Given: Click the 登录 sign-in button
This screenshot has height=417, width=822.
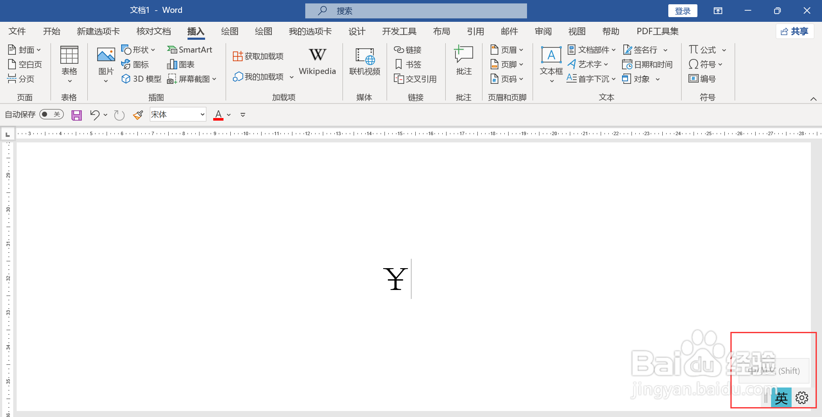Looking at the screenshot, I should 683,11.
